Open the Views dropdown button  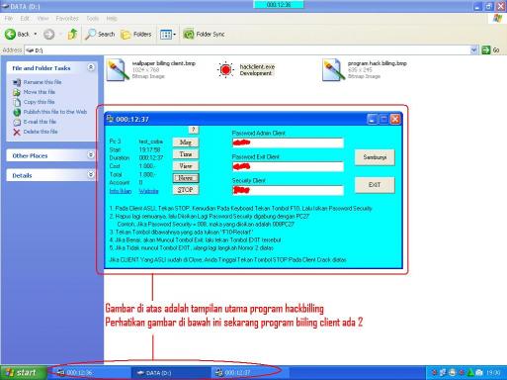pos(168,34)
